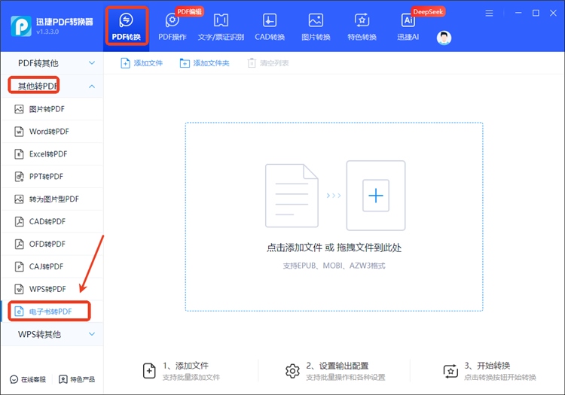Viewport: 565px width, 395px height.
Task: Choose OFD转PDF option
Action: click(52, 244)
